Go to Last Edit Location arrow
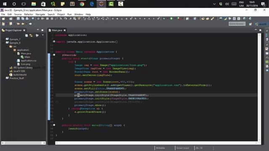 click(x=18, y=24)
